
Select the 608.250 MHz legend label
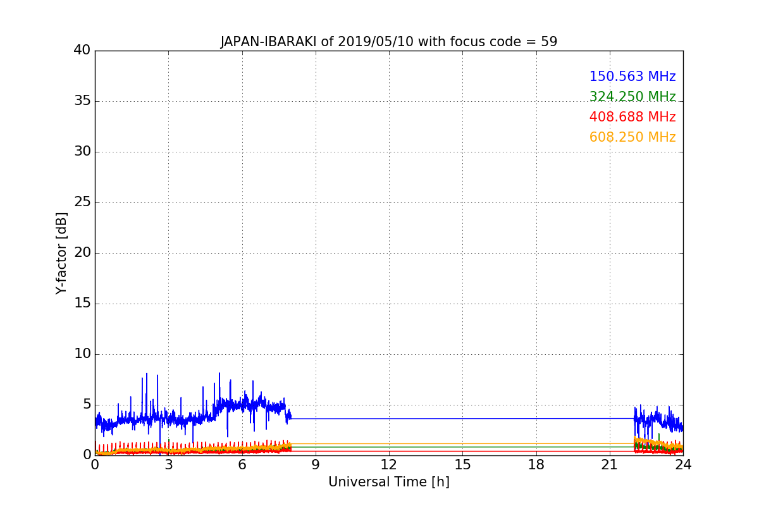pyautogui.click(x=632, y=137)
